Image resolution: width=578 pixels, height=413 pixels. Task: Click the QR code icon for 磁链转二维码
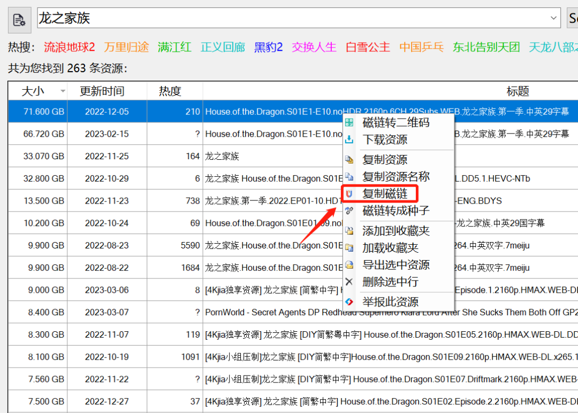pyautogui.click(x=349, y=122)
